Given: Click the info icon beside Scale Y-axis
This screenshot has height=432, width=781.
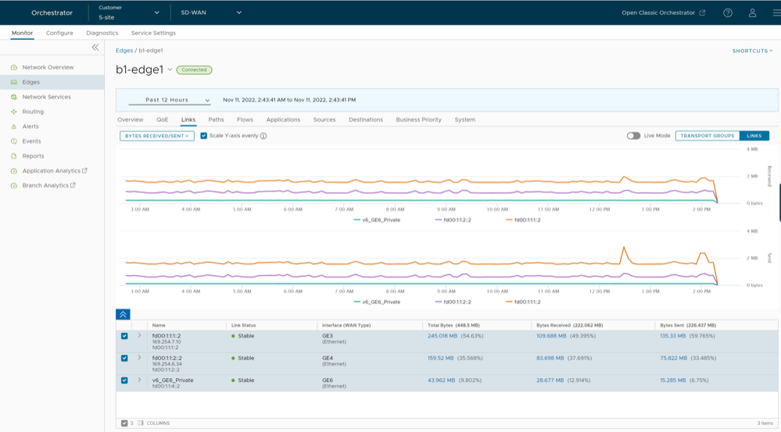Looking at the screenshot, I should 263,136.
